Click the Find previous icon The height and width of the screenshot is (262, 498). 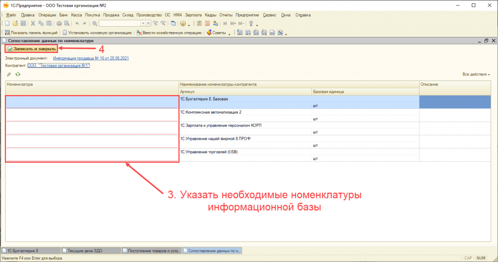coord(163,23)
